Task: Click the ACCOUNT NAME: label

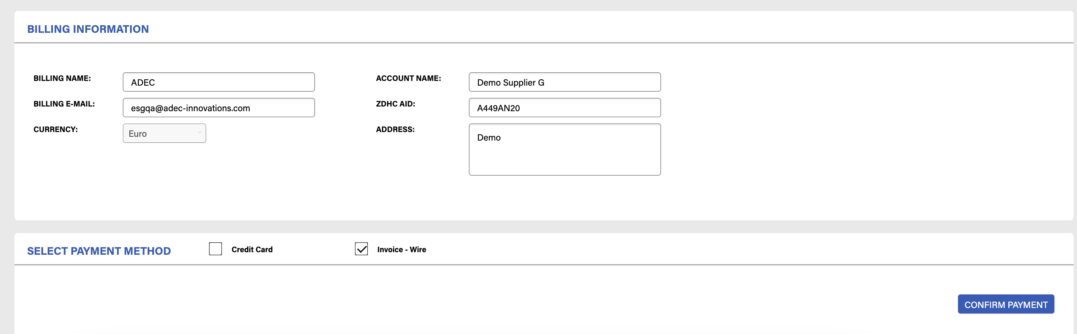Action: coord(408,78)
